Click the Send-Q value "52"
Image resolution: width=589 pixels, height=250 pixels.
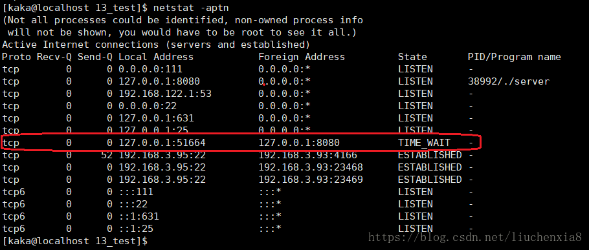pos(107,155)
